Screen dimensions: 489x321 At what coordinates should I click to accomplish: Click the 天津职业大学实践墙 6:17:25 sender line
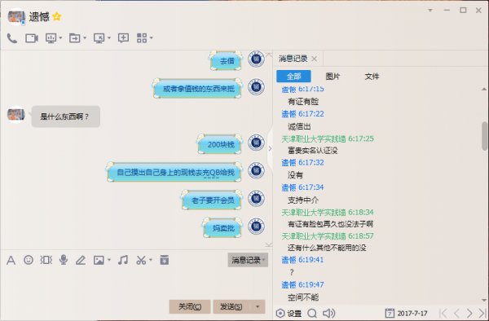click(328, 139)
